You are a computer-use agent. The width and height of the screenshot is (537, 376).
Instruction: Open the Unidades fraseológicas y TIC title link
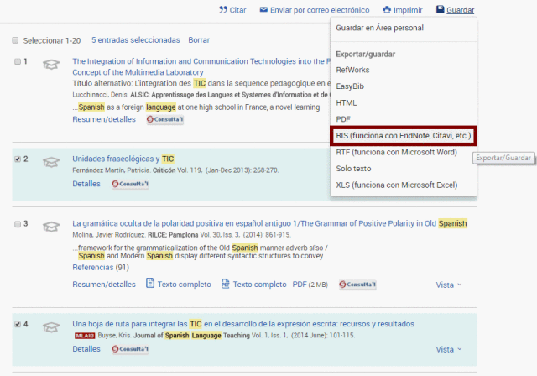click(123, 159)
